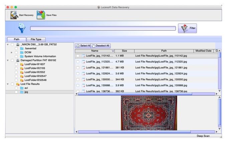Click the funnel icon on the Filter button
This screenshot has height=143, width=227.
point(184,28)
